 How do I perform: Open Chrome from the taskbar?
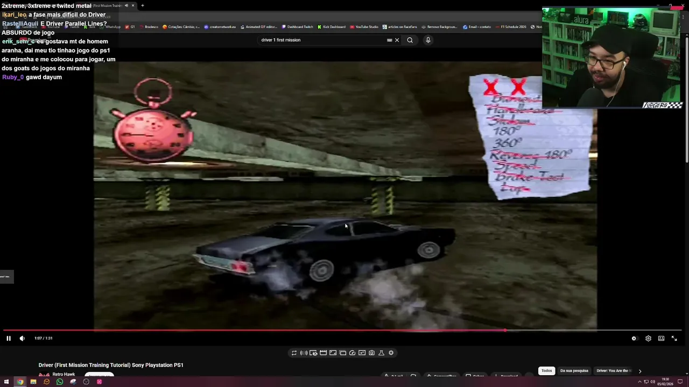coord(20,382)
